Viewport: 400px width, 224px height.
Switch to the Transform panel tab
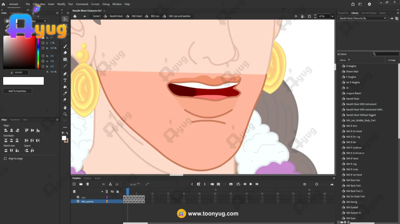15,120
